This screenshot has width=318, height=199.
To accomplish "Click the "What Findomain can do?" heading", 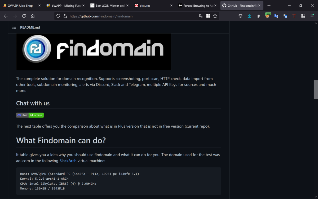I will 61,140.
